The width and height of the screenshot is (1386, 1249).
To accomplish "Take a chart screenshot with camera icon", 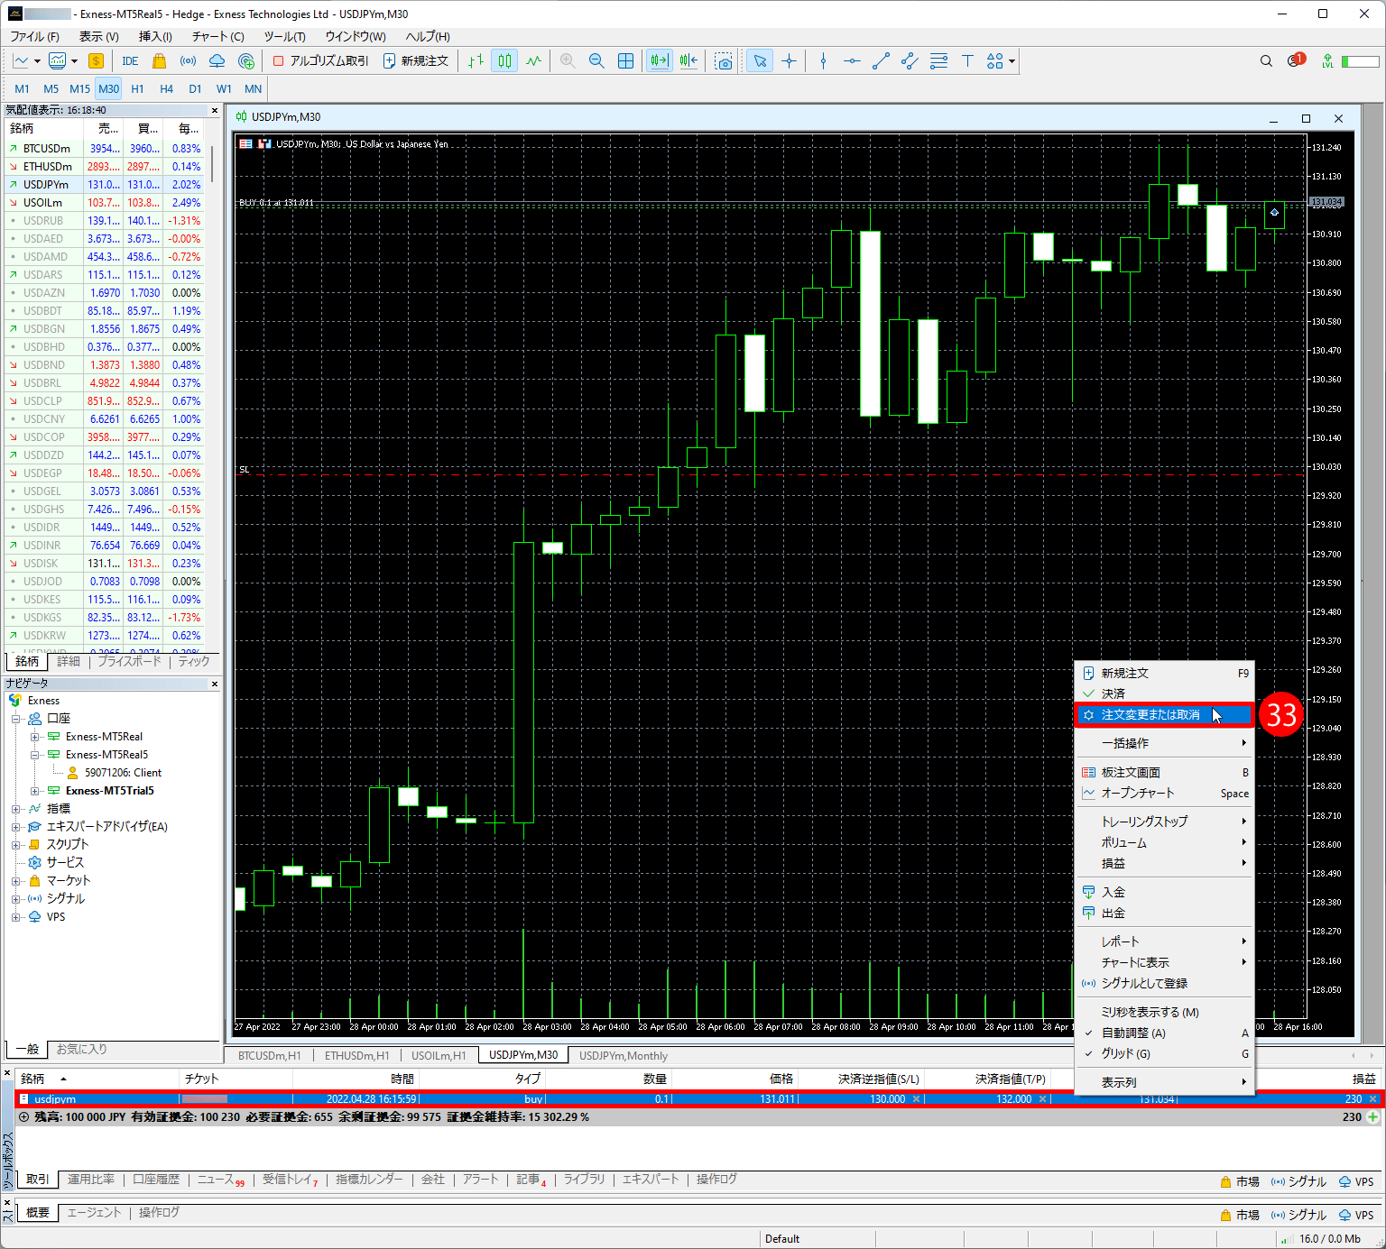I will [724, 61].
